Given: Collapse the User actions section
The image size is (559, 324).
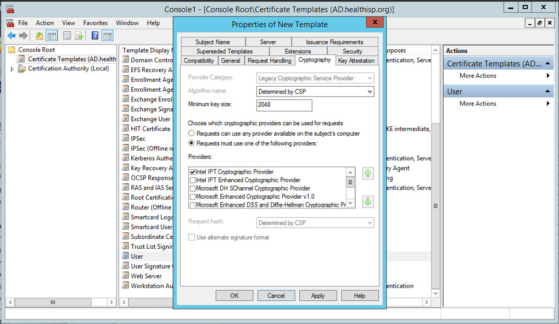Looking at the screenshot, I should tap(547, 92).
